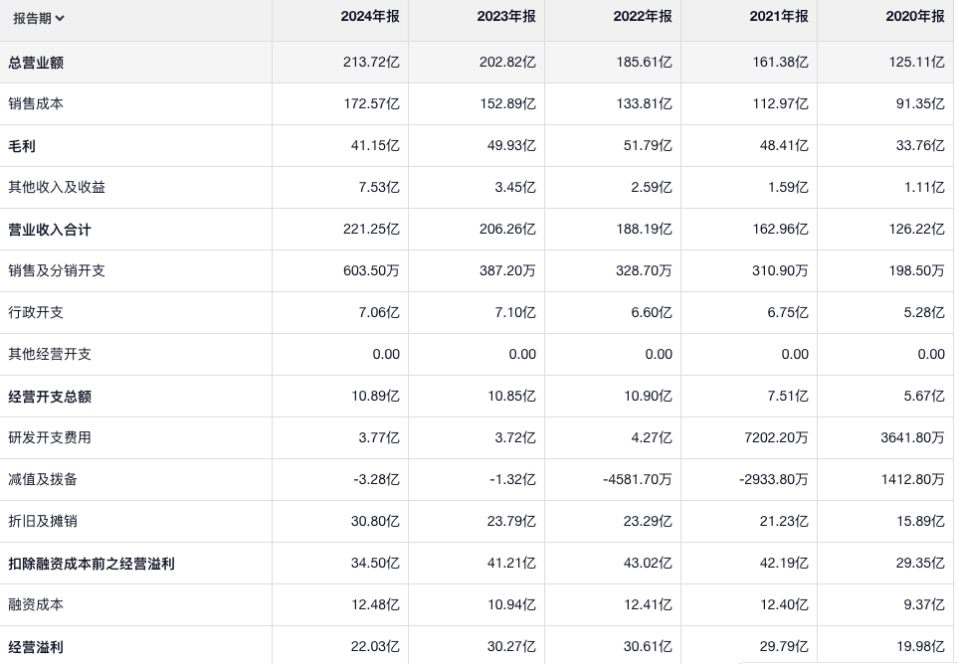
Task: Click the 折旧及摊销 row label
Action: click(x=43, y=521)
